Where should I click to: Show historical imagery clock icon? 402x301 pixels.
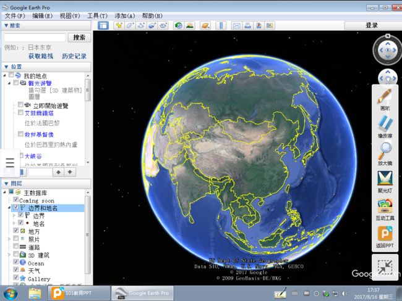179,25
